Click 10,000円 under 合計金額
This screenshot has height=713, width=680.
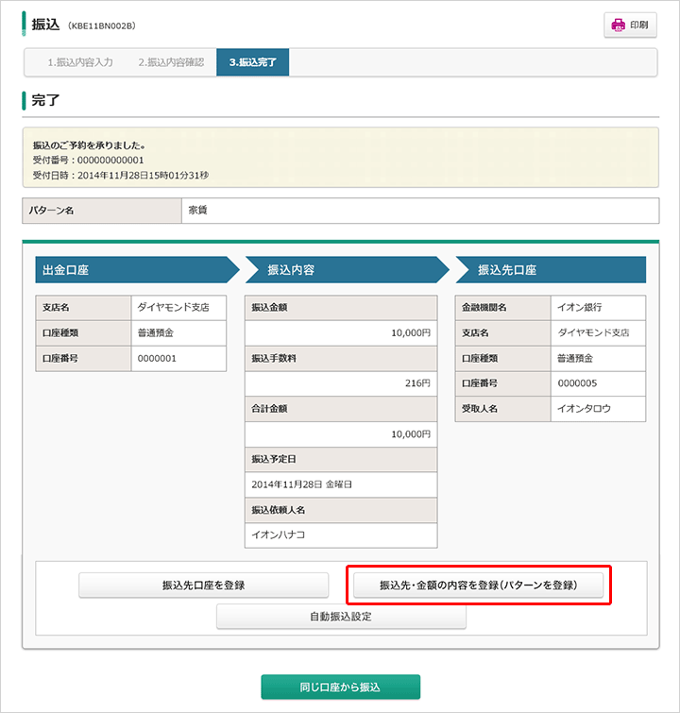click(x=411, y=434)
